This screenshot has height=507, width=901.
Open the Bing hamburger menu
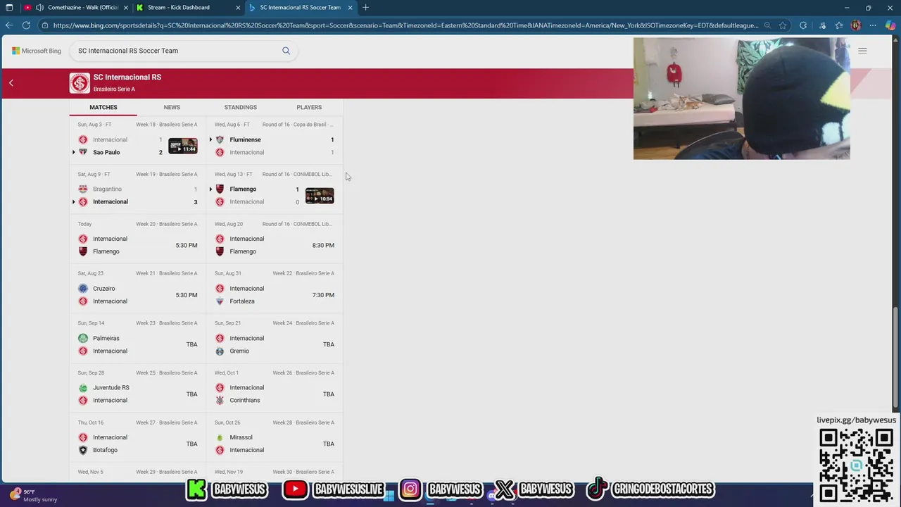point(862,51)
